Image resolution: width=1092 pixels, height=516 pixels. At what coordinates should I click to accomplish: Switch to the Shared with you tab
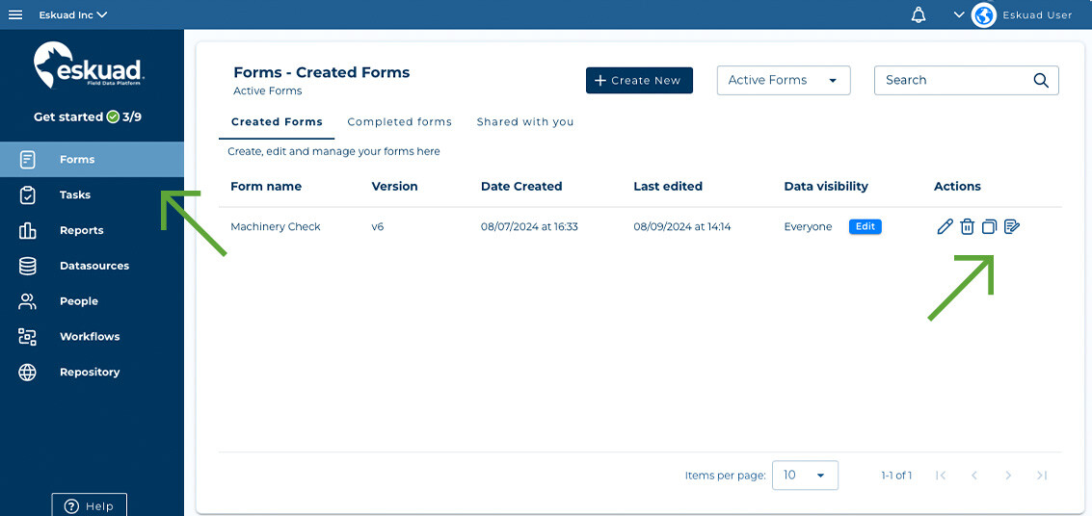525,122
